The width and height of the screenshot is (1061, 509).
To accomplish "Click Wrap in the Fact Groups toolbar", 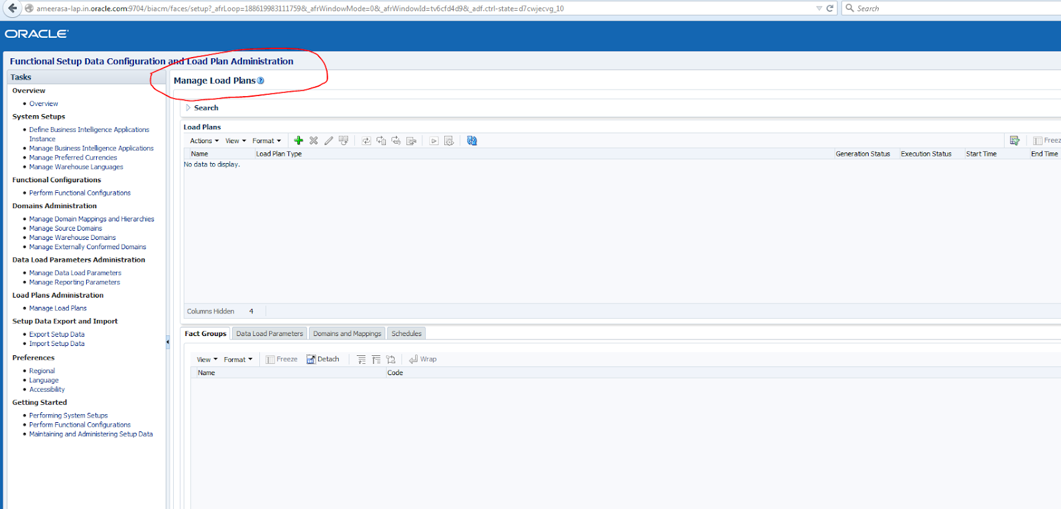I will tap(422, 359).
